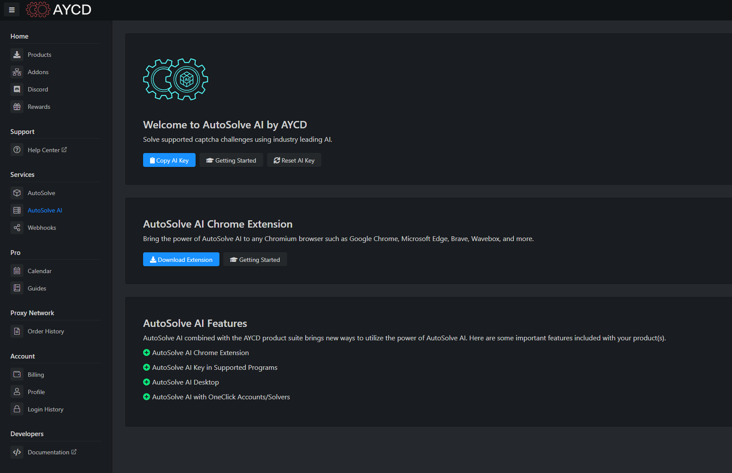The height and width of the screenshot is (473, 732).
Task: Open Getting Started for Chrome Extension
Action: click(x=255, y=260)
